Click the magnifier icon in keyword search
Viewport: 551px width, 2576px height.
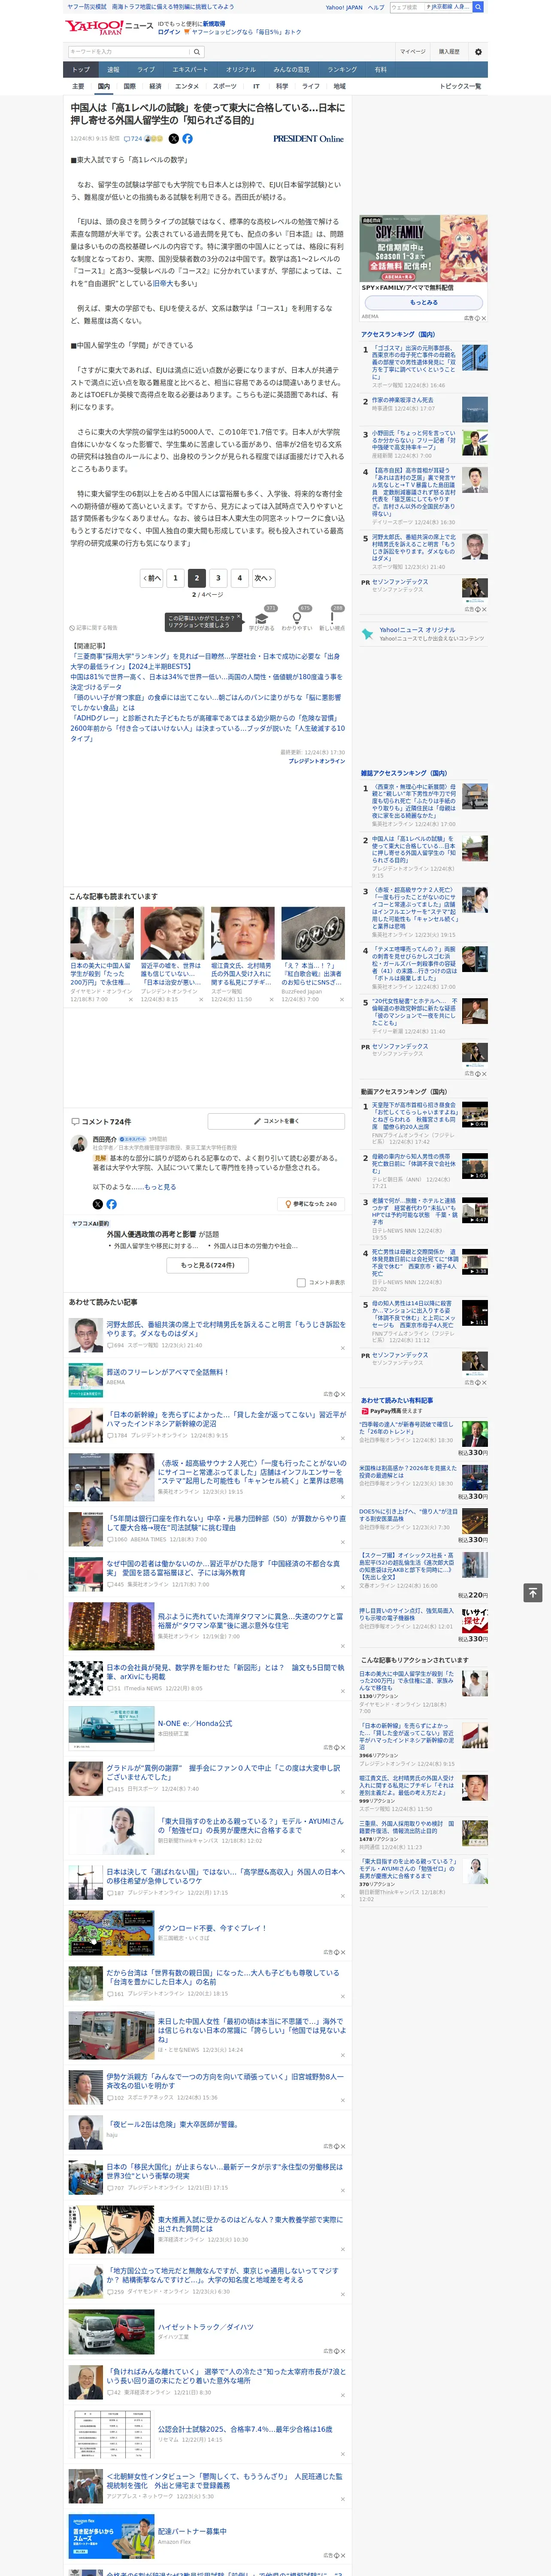point(197,51)
